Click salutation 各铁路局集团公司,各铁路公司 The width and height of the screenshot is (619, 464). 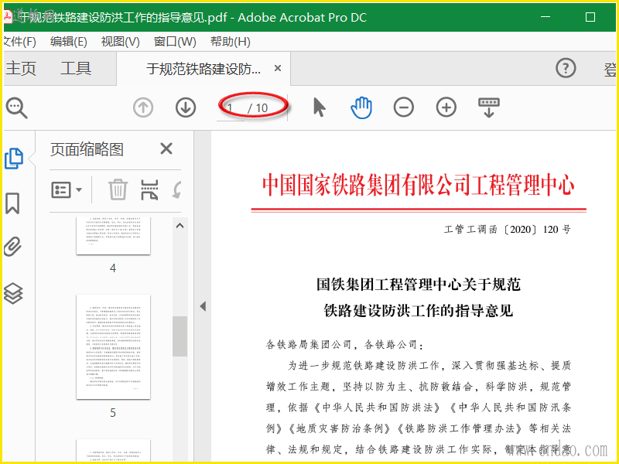tap(344, 345)
